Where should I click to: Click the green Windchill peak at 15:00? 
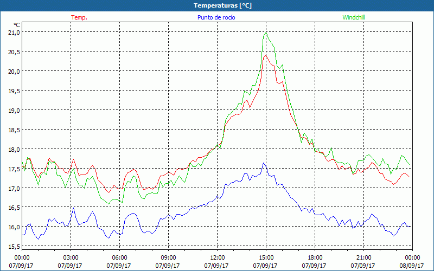266,33
